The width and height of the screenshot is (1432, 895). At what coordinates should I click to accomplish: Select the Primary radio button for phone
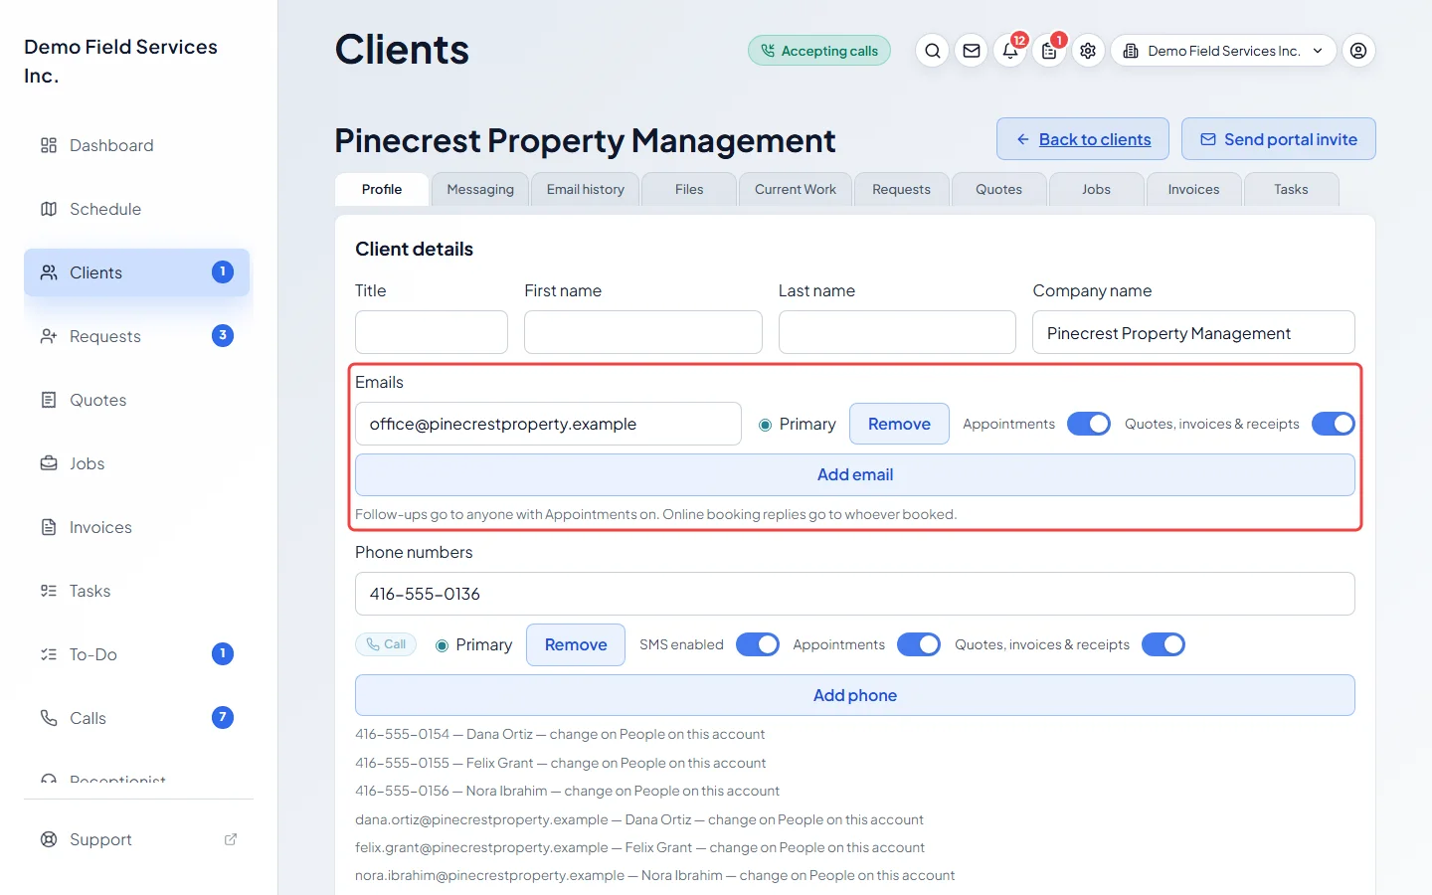pyautogui.click(x=443, y=645)
